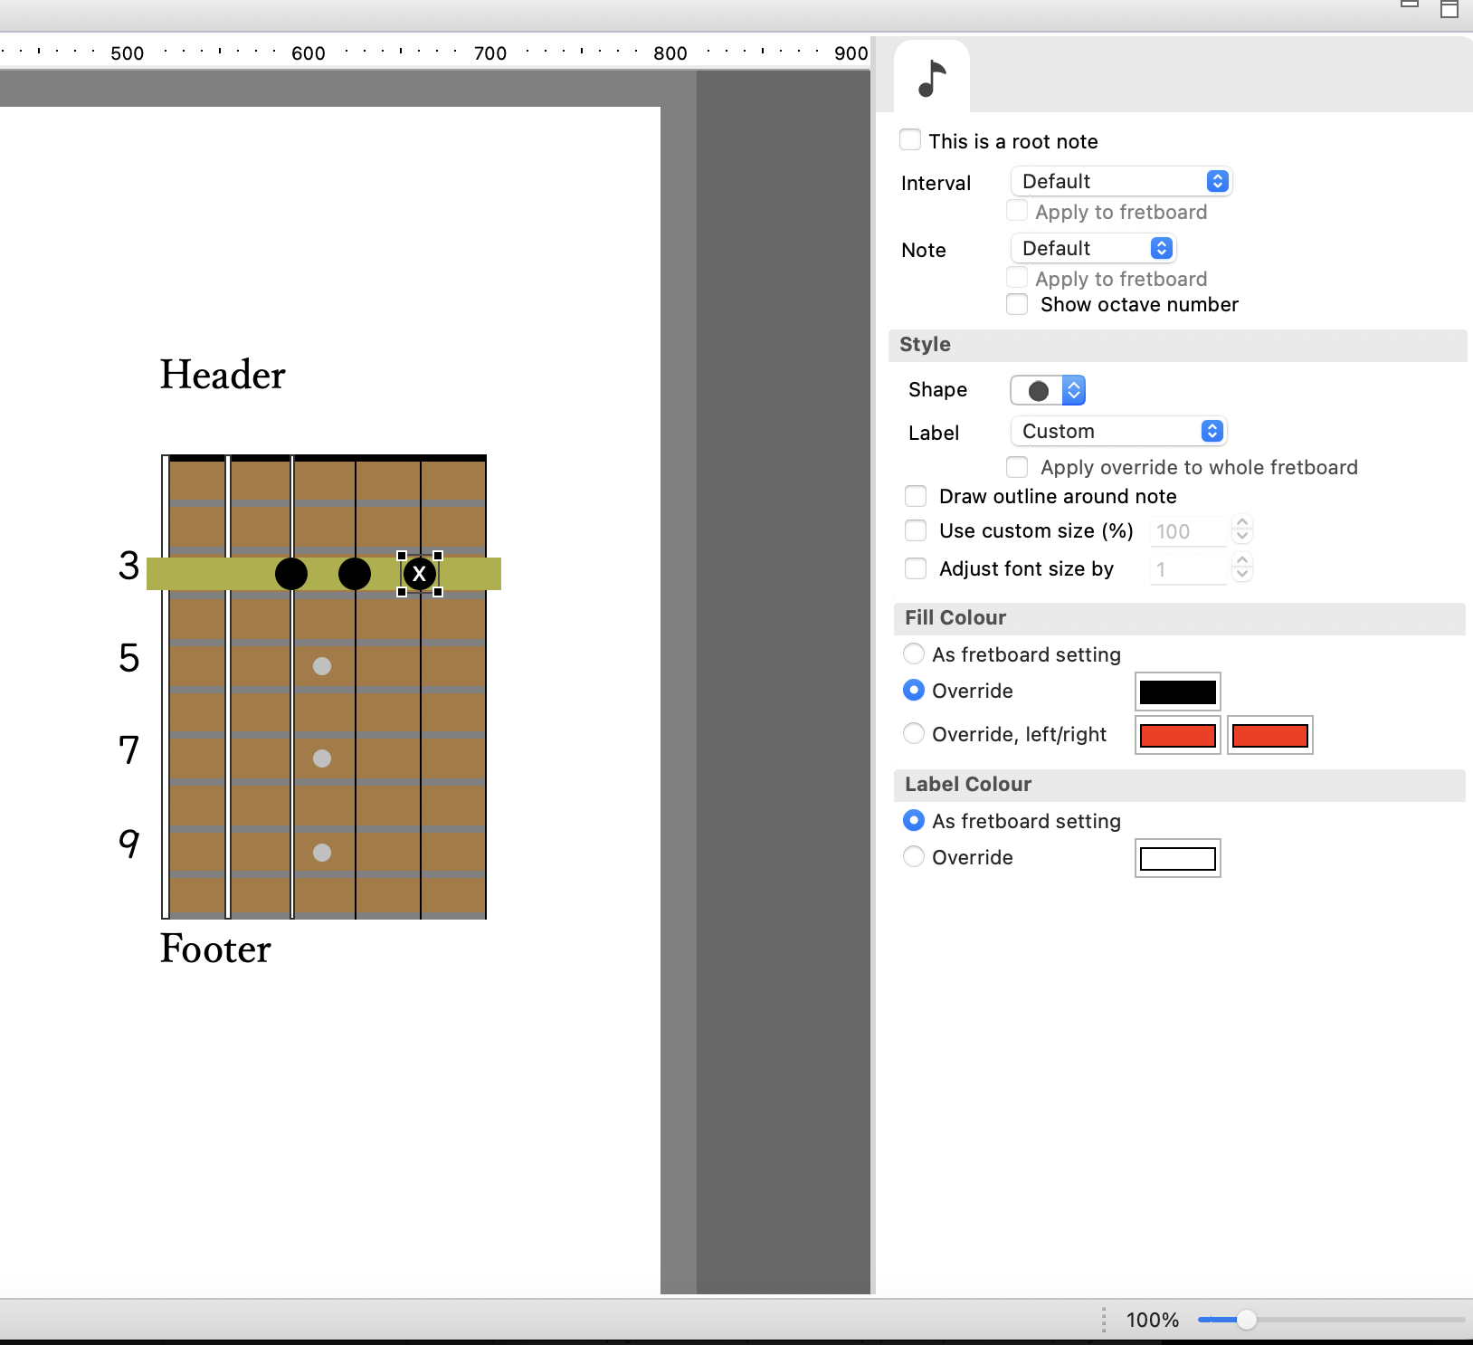Click the fret 9 inlay marker dot
Screen dimensions: 1473x1345
click(x=322, y=853)
